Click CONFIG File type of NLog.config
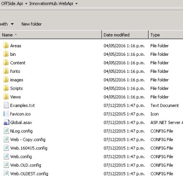The image size is (183, 176). point(162,131)
